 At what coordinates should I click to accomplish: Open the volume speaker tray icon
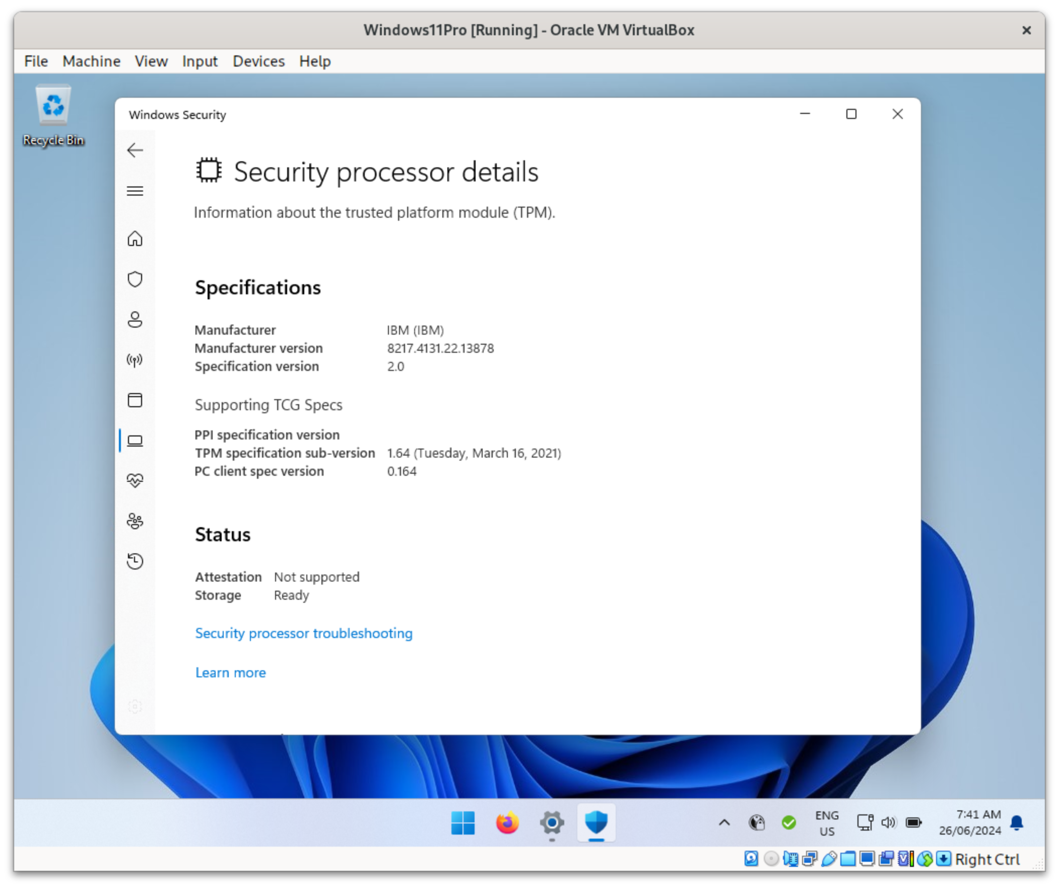tap(888, 823)
